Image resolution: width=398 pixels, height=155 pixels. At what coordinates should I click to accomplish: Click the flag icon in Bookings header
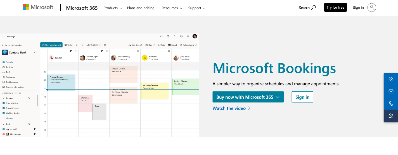(x=188, y=36)
